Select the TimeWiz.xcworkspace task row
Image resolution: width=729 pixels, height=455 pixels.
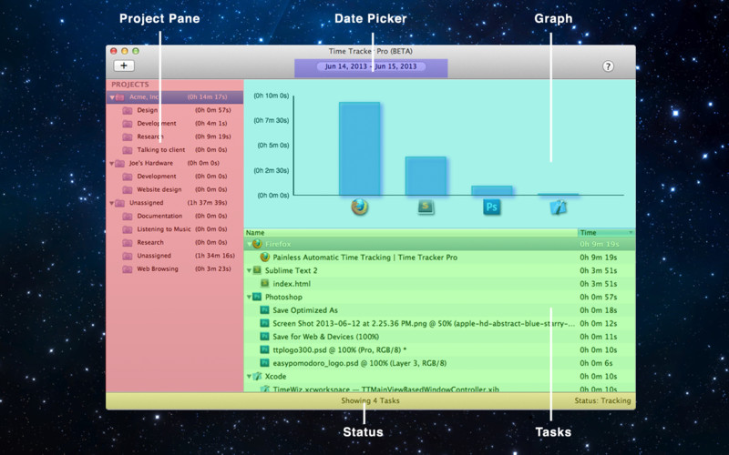click(439, 389)
